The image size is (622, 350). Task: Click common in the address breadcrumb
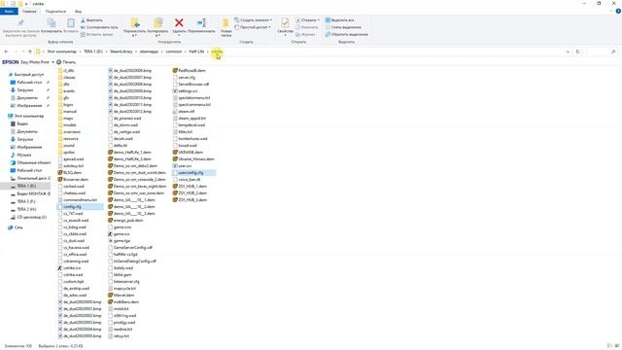pyautogui.click(x=174, y=52)
